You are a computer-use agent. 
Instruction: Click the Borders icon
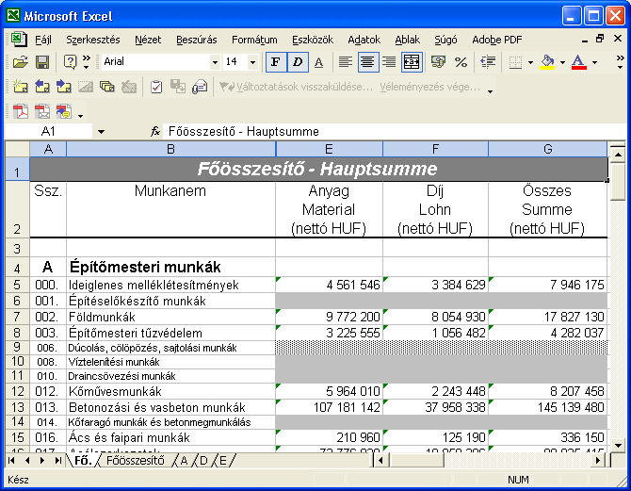tap(515, 62)
